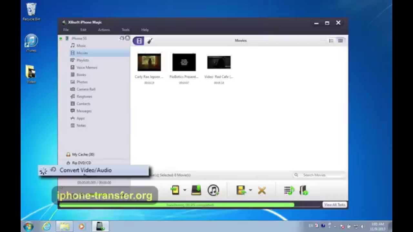The width and height of the screenshot is (413, 232).
Task: Switch to thumbnail grid view layout
Action: point(340,41)
